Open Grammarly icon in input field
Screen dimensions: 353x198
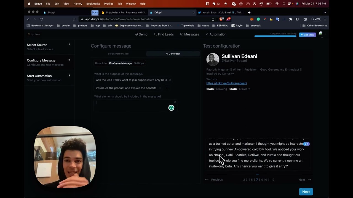coord(171,108)
